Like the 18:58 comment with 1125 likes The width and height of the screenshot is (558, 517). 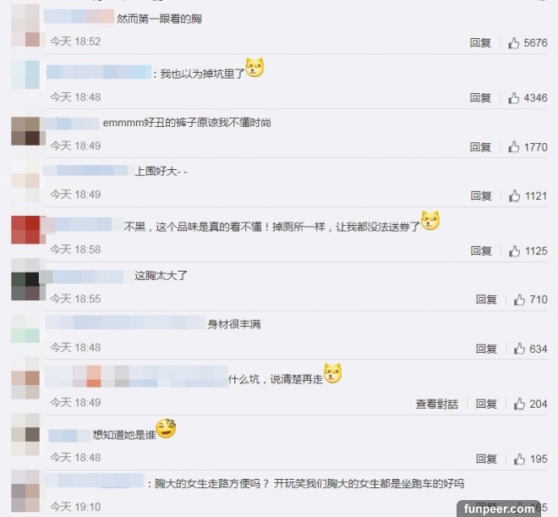point(514,250)
